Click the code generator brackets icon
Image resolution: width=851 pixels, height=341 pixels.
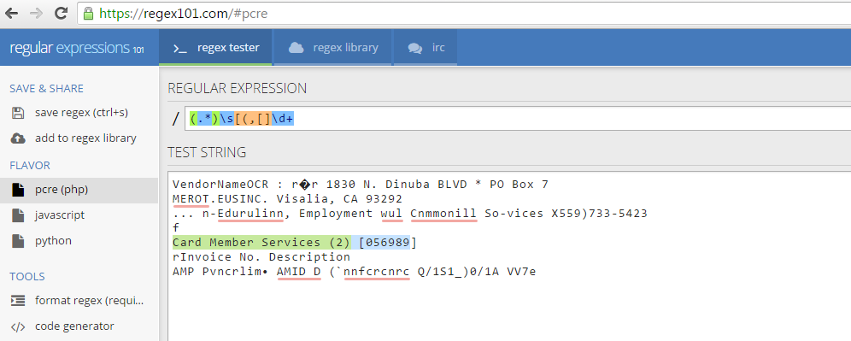(18, 326)
